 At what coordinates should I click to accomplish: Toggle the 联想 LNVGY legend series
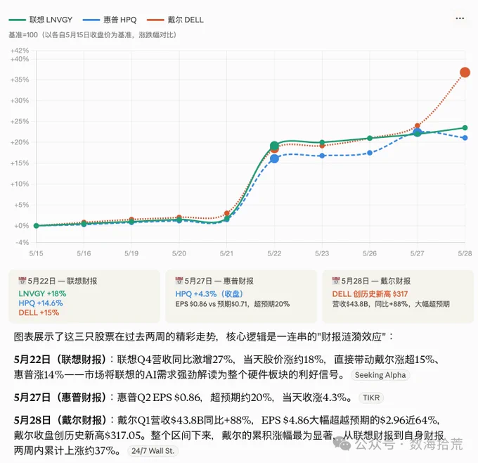pyautogui.click(x=41, y=20)
